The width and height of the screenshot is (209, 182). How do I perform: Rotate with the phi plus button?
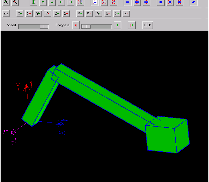pyautogui.click(x=80, y=14)
